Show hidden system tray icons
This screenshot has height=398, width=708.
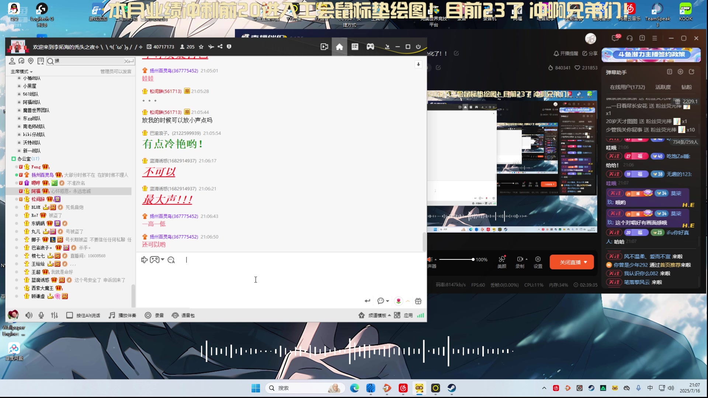tap(544, 388)
